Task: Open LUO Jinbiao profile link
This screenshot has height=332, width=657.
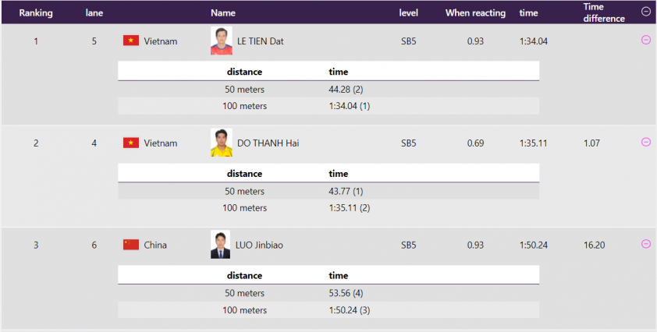Action: (x=259, y=245)
